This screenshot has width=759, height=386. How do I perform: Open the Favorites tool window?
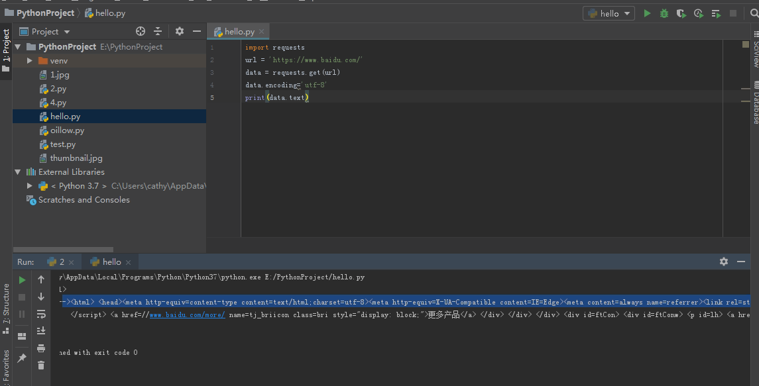[x=6, y=367]
